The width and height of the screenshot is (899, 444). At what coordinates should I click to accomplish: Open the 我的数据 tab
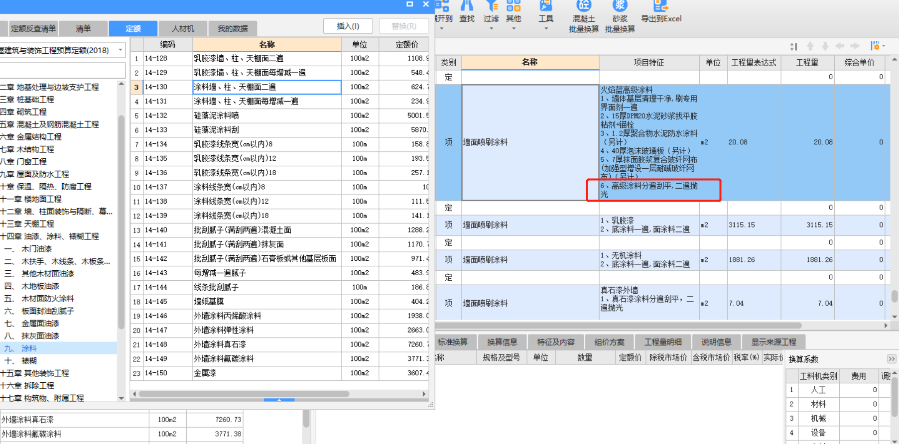pos(233,28)
